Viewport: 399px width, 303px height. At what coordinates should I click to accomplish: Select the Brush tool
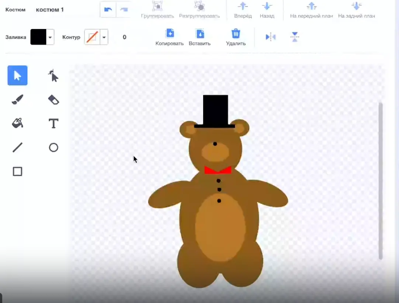[17, 100]
